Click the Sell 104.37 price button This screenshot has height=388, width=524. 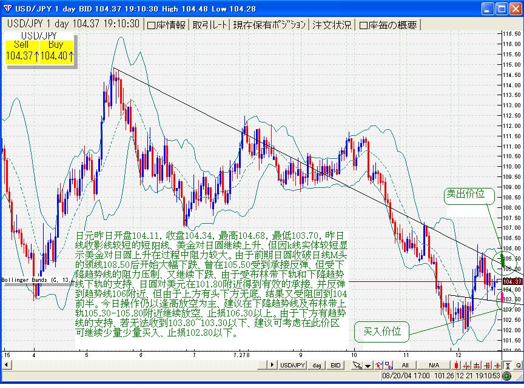point(22,52)
